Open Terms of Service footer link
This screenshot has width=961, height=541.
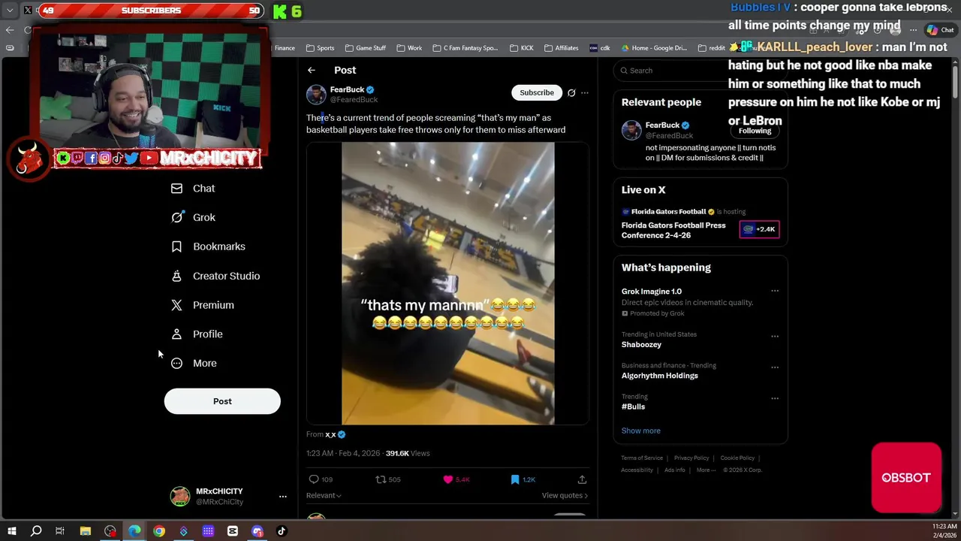[642, 458]
